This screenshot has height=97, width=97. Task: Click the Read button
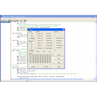click(59, 62)
